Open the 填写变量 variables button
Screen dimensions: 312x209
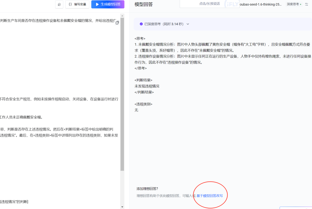[77, 4]
